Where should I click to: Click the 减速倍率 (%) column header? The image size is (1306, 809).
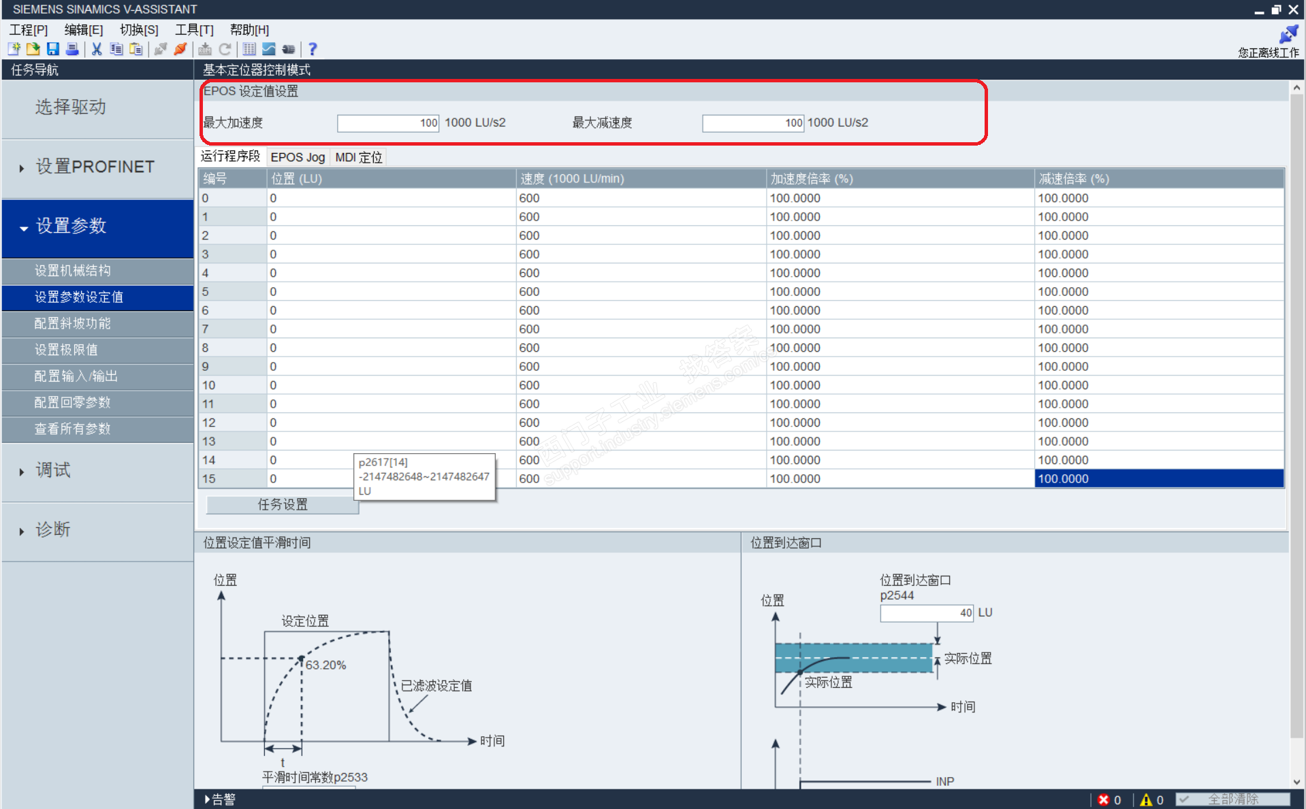pos(1160,179)
